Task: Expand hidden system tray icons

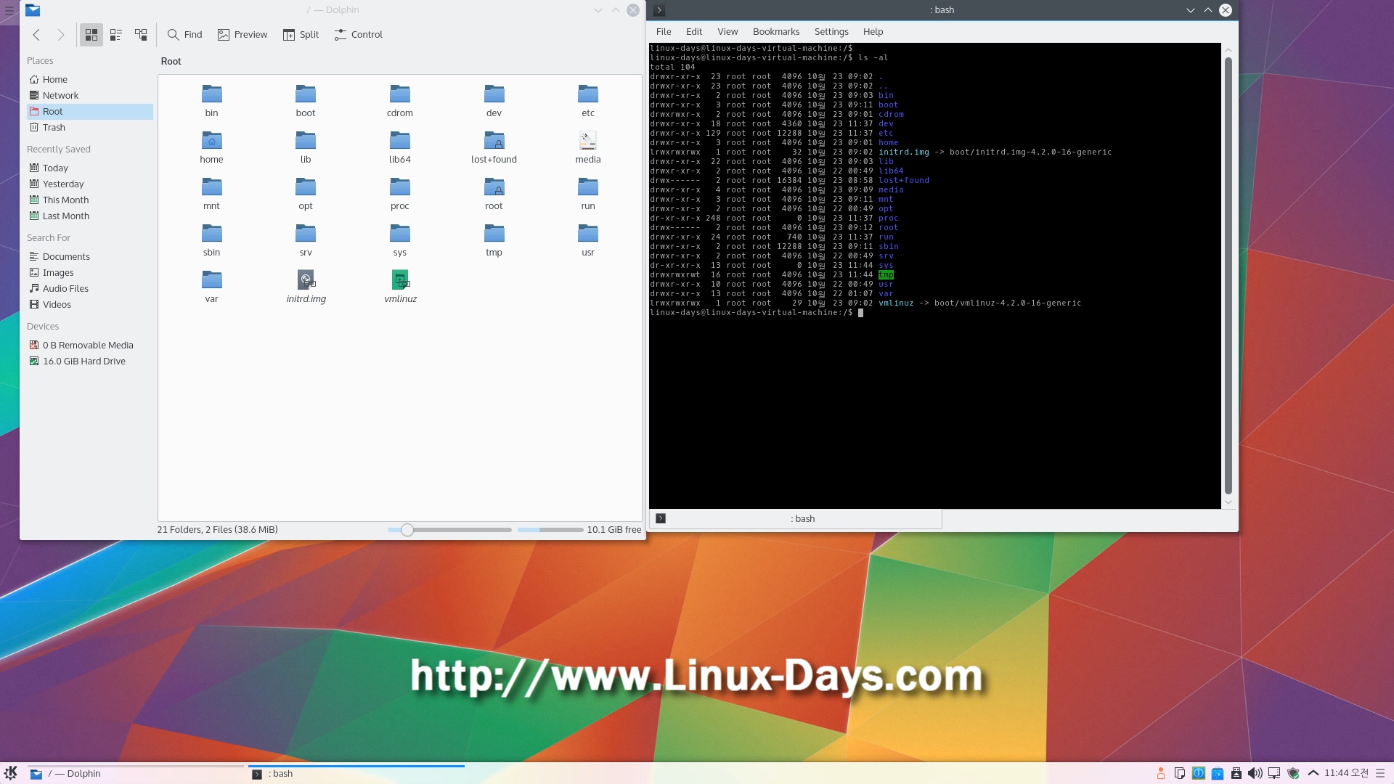Action: [x=1313, y=774]
